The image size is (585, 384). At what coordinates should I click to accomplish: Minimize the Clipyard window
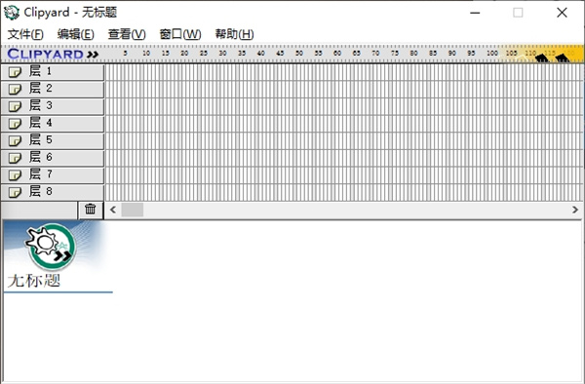click(475, 13)
